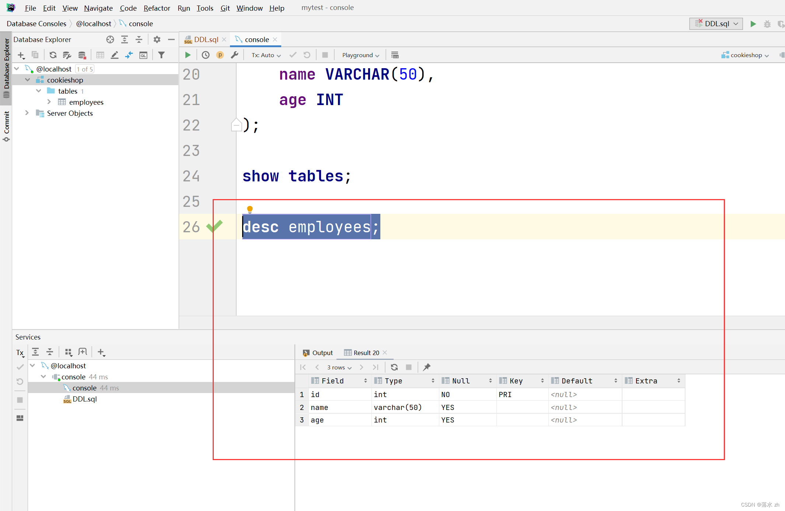Toggle visibility of employees table node

49,102
